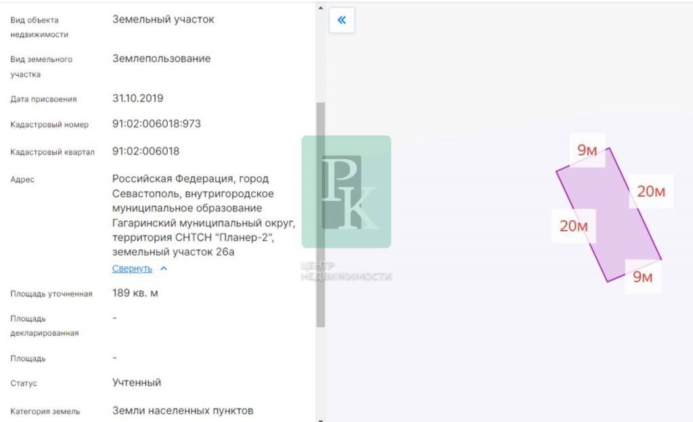Click the left-side 20м dimension label
This screenshot has width=693, height=422.
tap(574, 226)
